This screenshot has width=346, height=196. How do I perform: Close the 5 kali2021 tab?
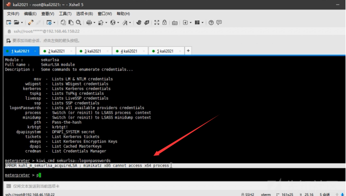pyautogui.click(x=180, y=51)
